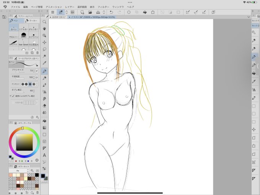Select the ペン sub tool group tab
This screenshot has height=195, width=260.
click(16, 21)
